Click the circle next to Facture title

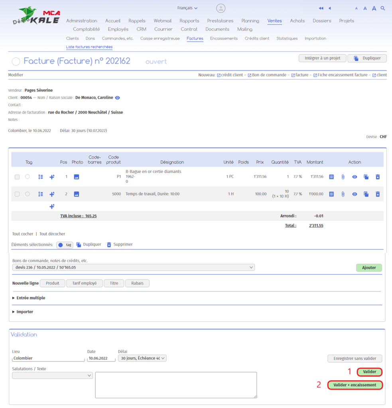16,61
